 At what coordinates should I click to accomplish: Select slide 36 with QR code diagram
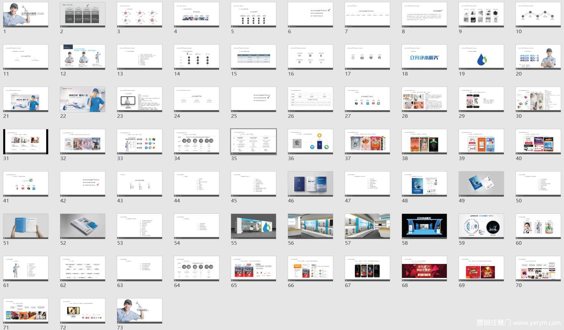pos(310,142)
